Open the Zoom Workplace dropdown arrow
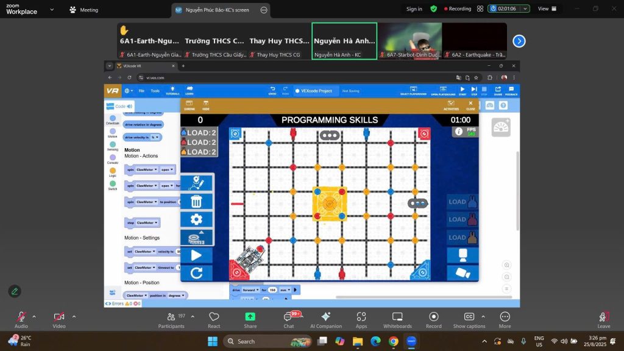This screenshot has width=624, height=351. click(52, 10)
